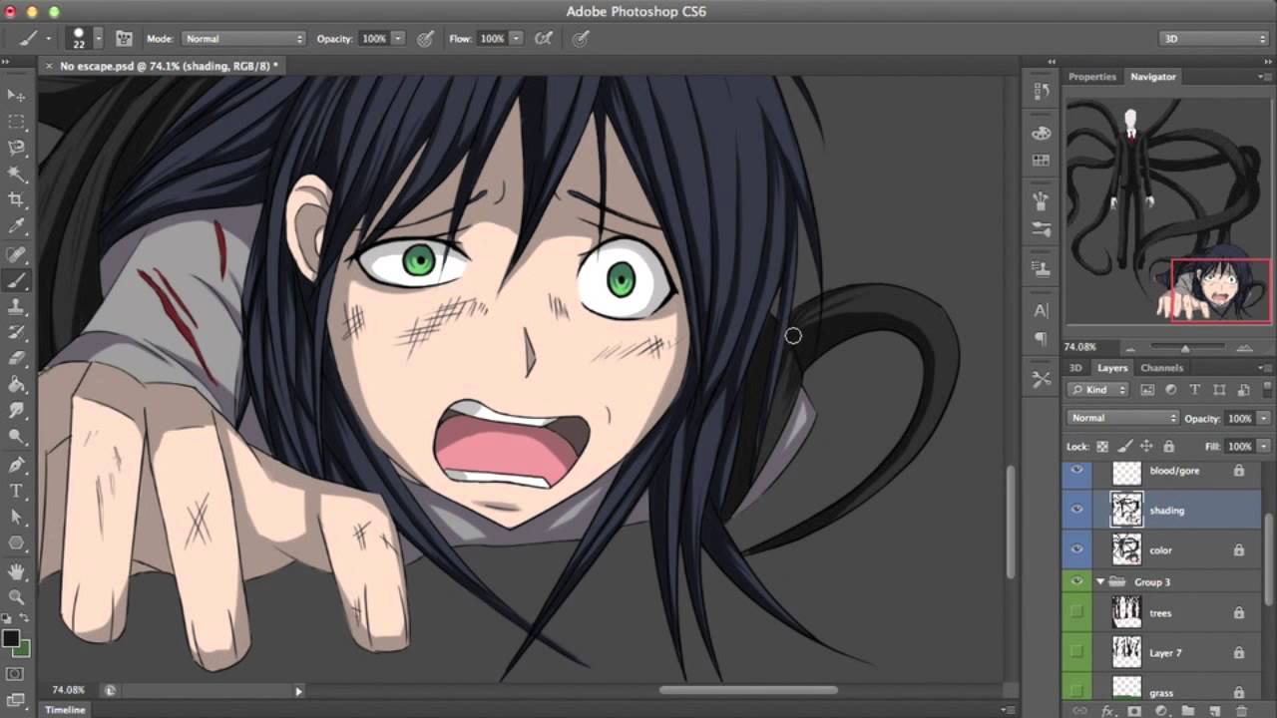Hide the shading layer
1277x718 pixels.
coord(1076,510)
